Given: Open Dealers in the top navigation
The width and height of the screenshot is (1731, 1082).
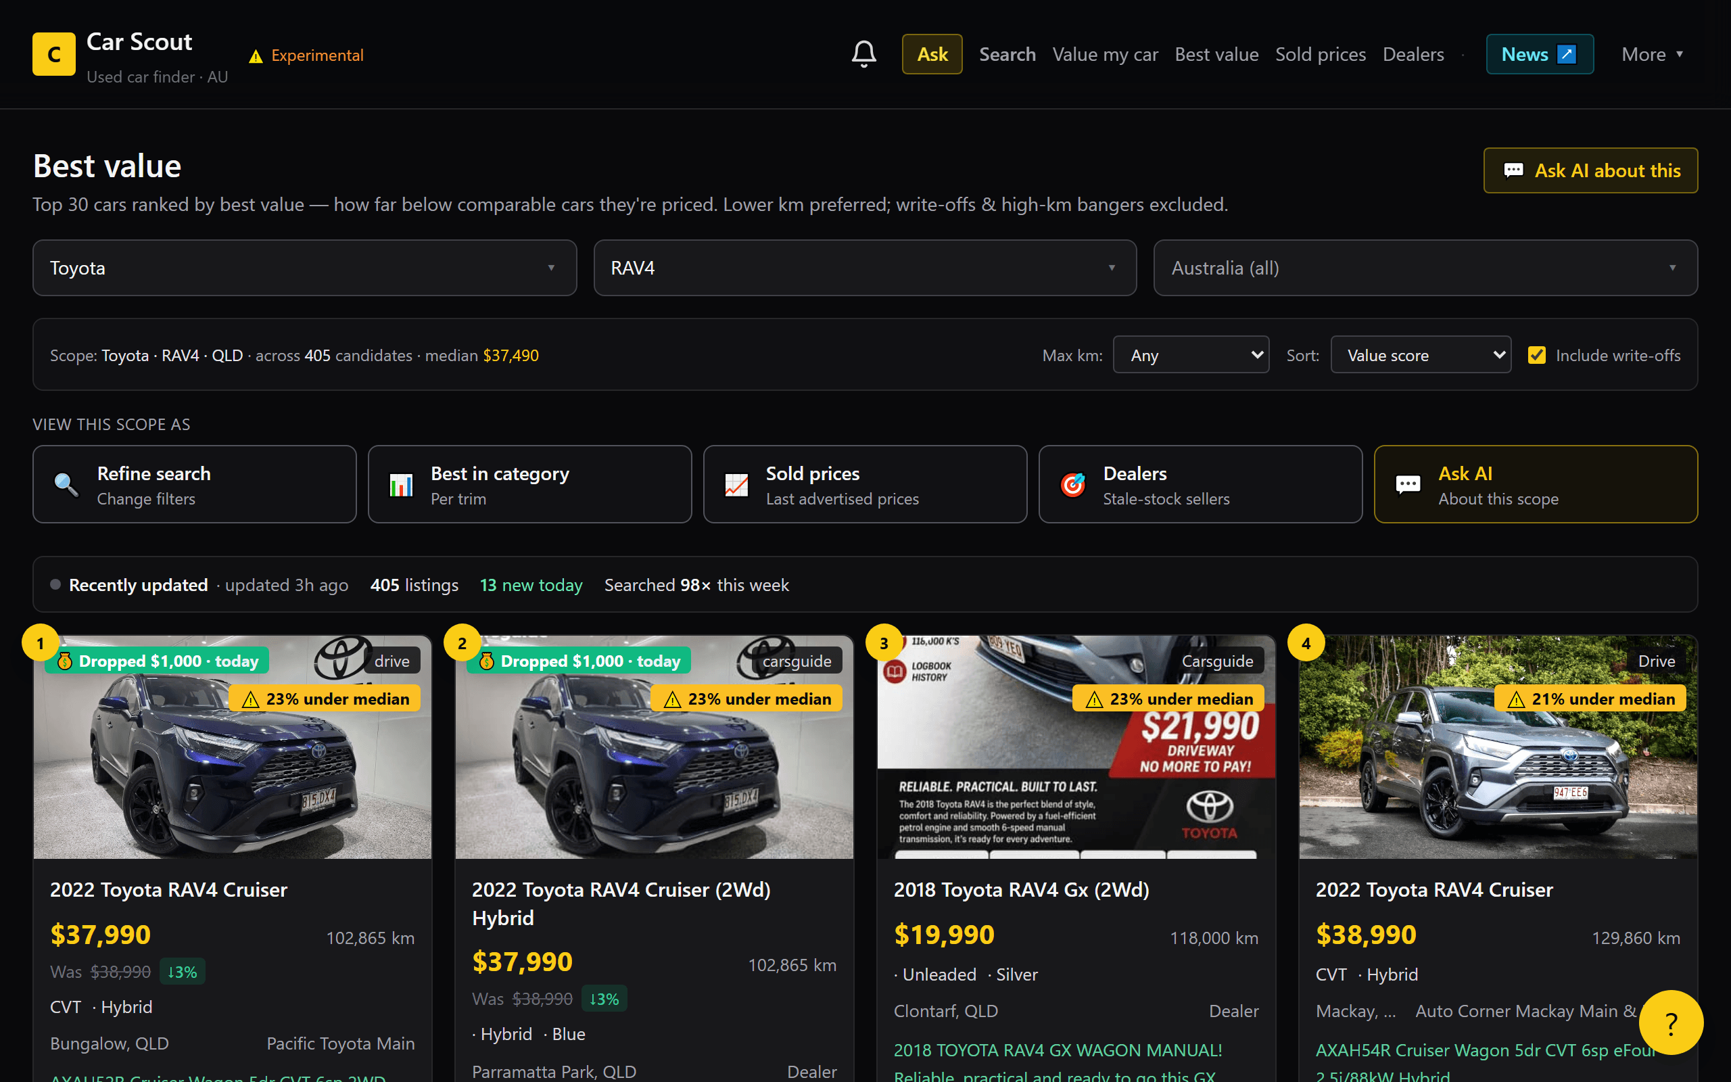Looking at the screenshot, I should pyautogui.click(x=1413, y=54).
